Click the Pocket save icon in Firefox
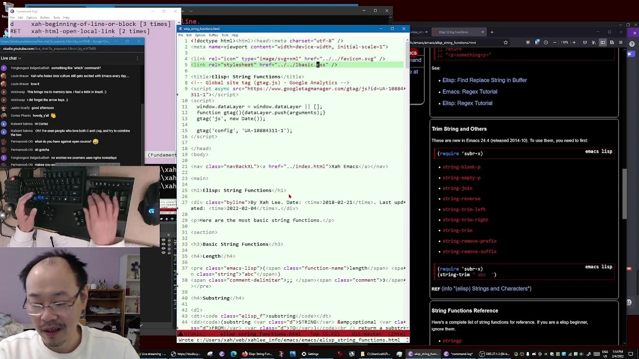 pyautogui.click(x=585, y=42)
